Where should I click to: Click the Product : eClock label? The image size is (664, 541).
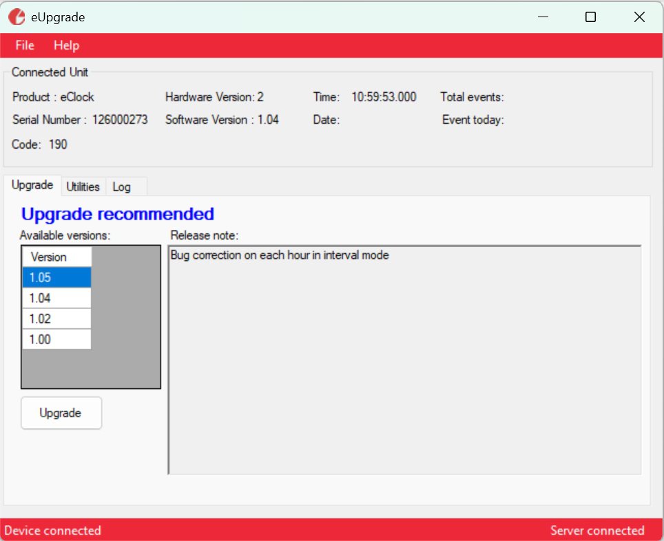click(x=53, y=97)
